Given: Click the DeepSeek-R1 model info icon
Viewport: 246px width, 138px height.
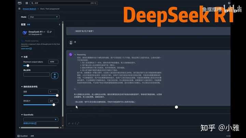Looking at the screenshot, I should tap(47, 32).
